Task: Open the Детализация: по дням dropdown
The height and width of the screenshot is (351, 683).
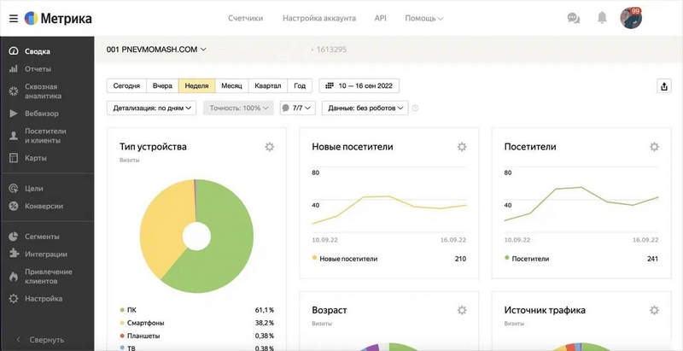Action: pos(152,108)
